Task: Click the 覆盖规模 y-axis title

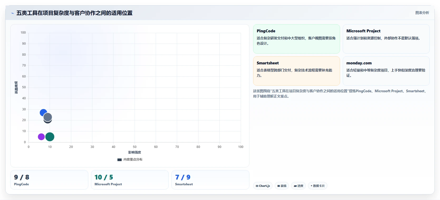Action: point(16,88)
